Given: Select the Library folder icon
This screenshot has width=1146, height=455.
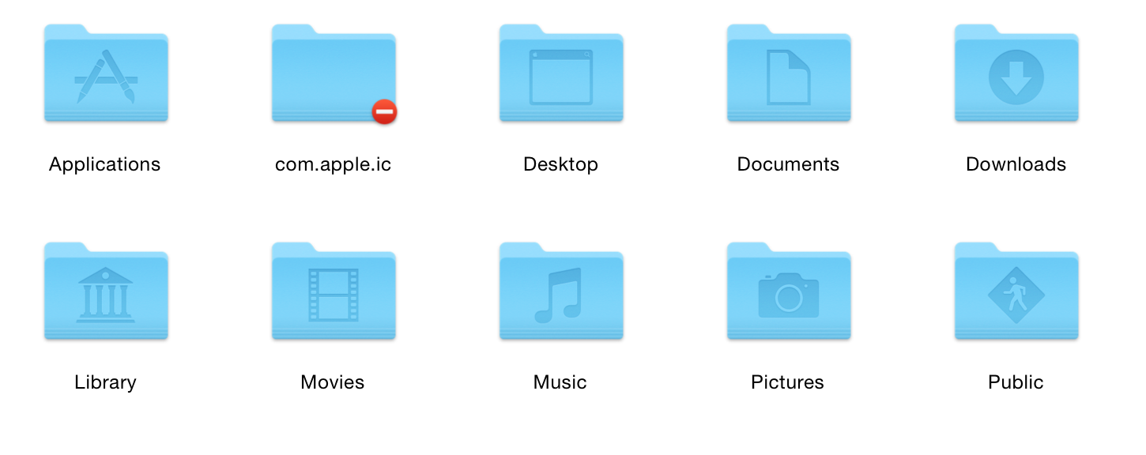Looking at the screenshot, I should tap(106, 291).
